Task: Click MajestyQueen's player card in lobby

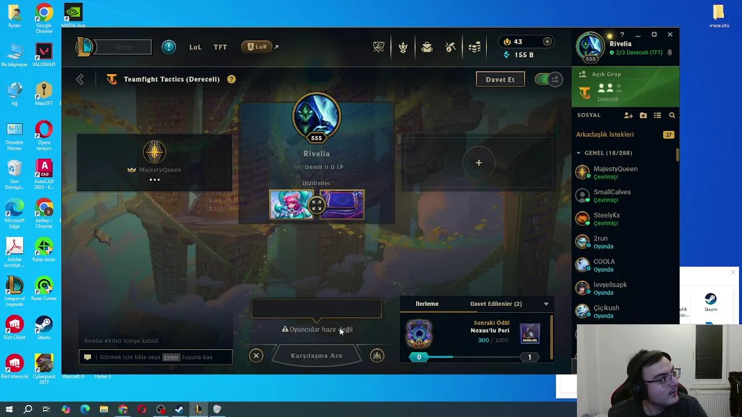Action: tap(154, 163)
